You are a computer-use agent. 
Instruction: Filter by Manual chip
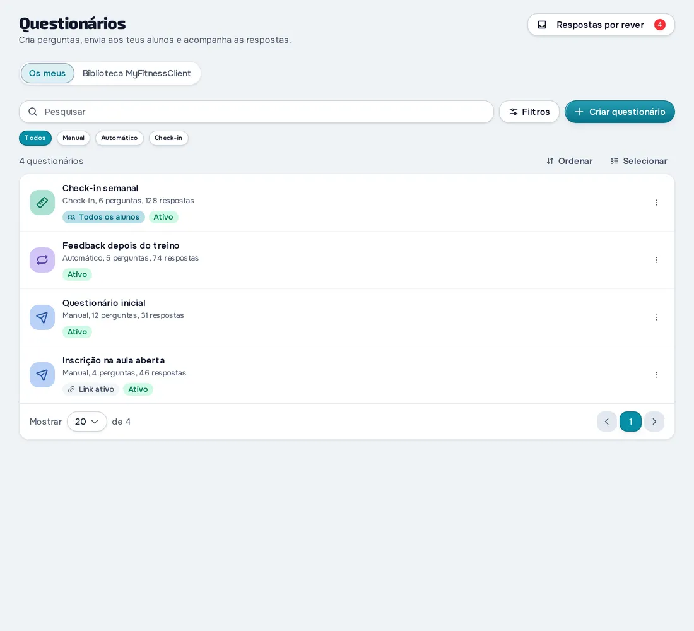73,138
